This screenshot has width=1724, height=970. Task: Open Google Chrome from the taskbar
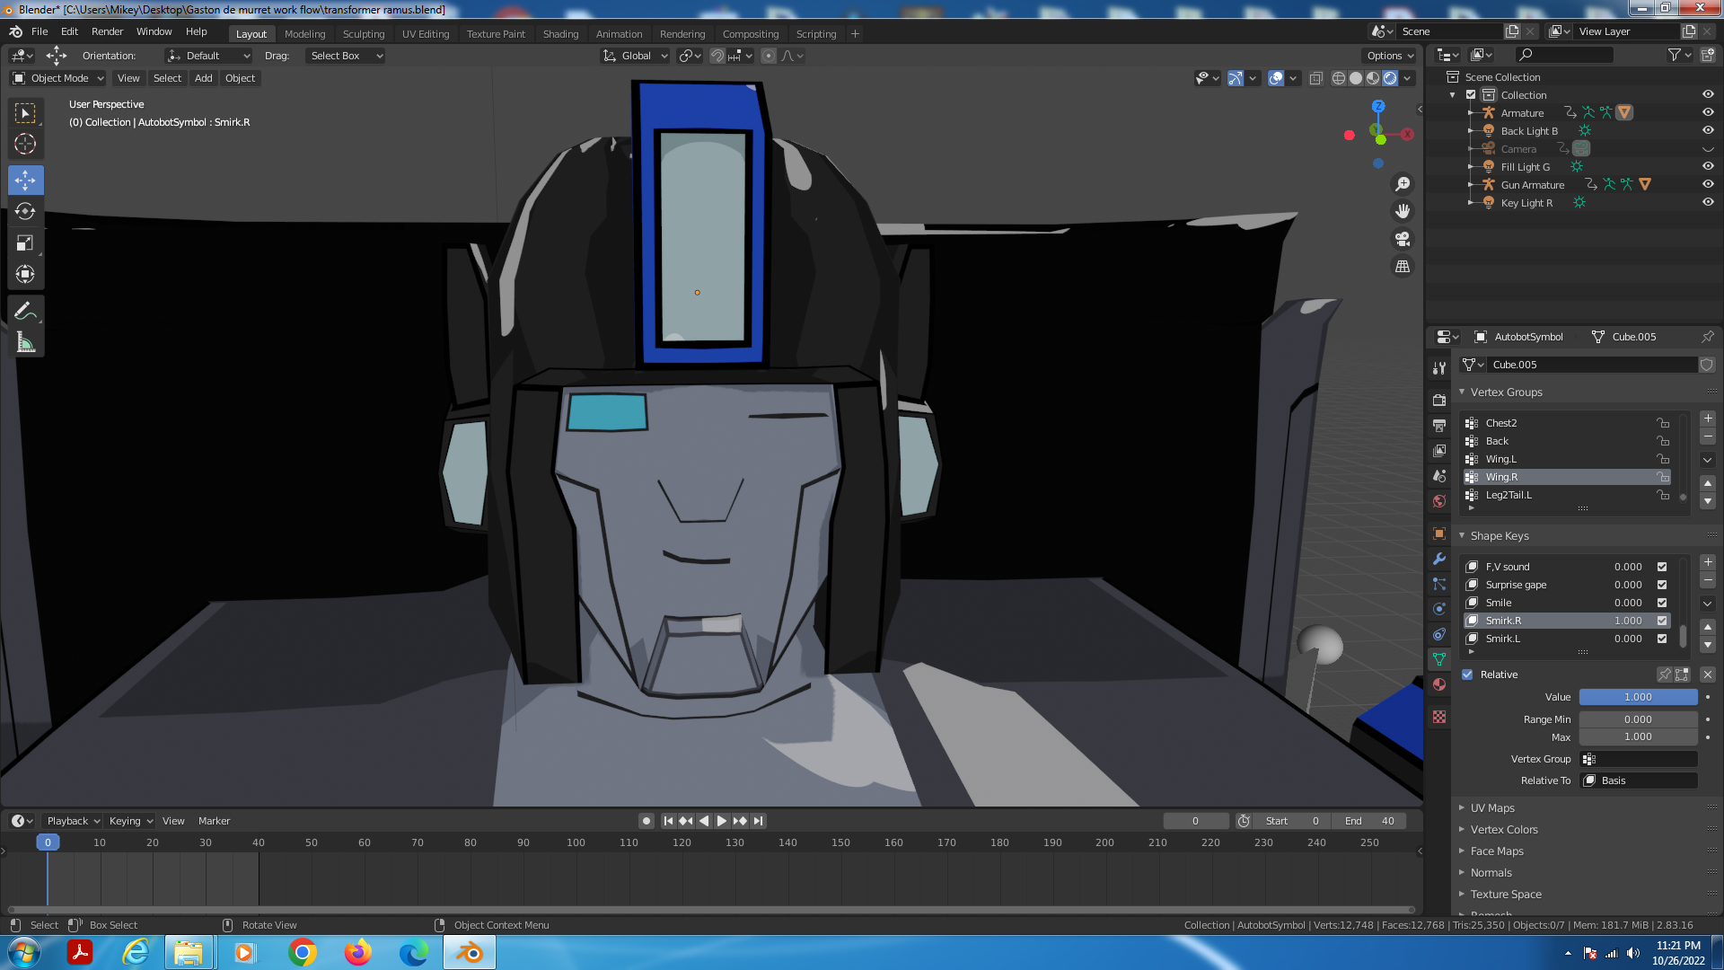(303, 952)
